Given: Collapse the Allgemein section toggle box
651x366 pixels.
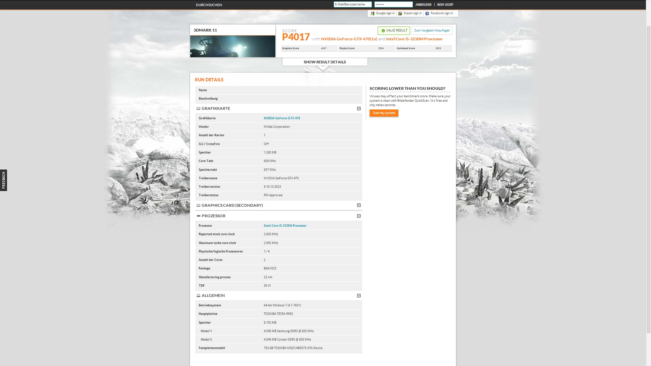Looking at the screenshot, I should 359,296.
